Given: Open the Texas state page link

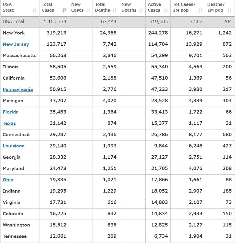Looking at the screenshot, I should 9,123.
